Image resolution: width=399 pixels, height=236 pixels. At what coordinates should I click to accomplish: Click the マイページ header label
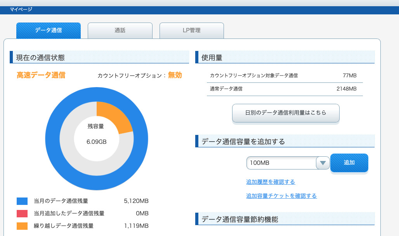coord(21,9)
